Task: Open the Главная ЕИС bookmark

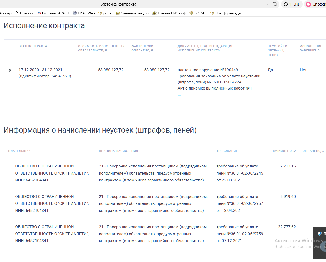Action: coord(169,13)
